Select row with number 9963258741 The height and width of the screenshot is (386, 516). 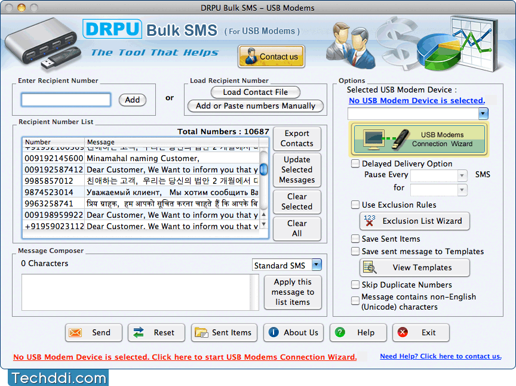point(141,203)
